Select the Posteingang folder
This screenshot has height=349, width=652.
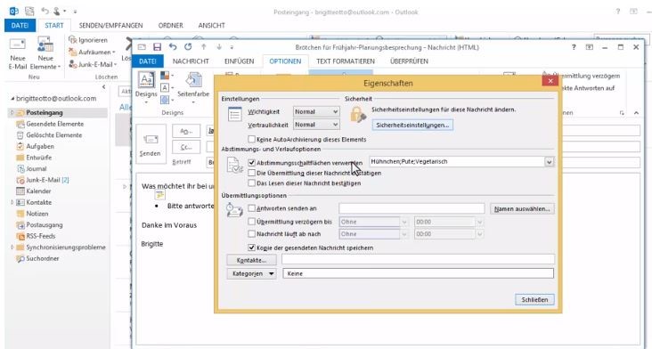[44, 112]
